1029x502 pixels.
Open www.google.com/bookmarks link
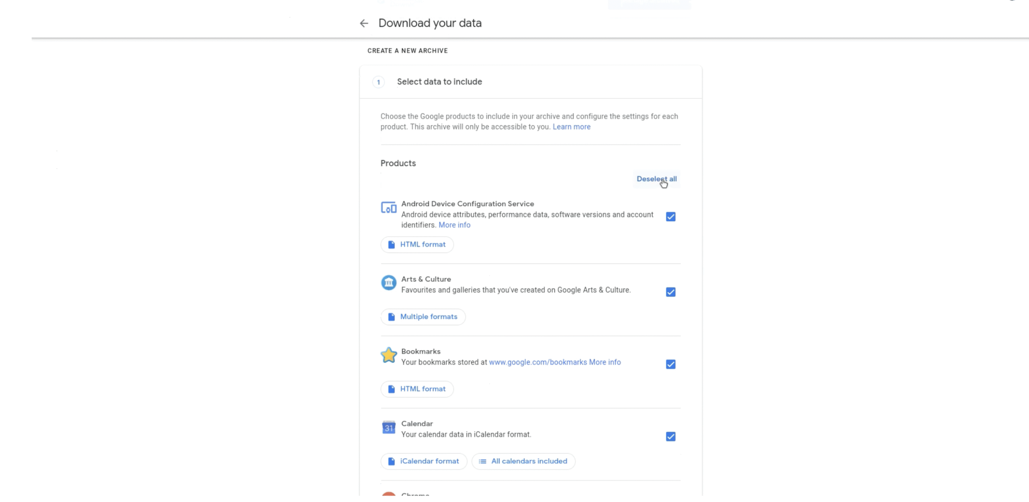[537, 362]
